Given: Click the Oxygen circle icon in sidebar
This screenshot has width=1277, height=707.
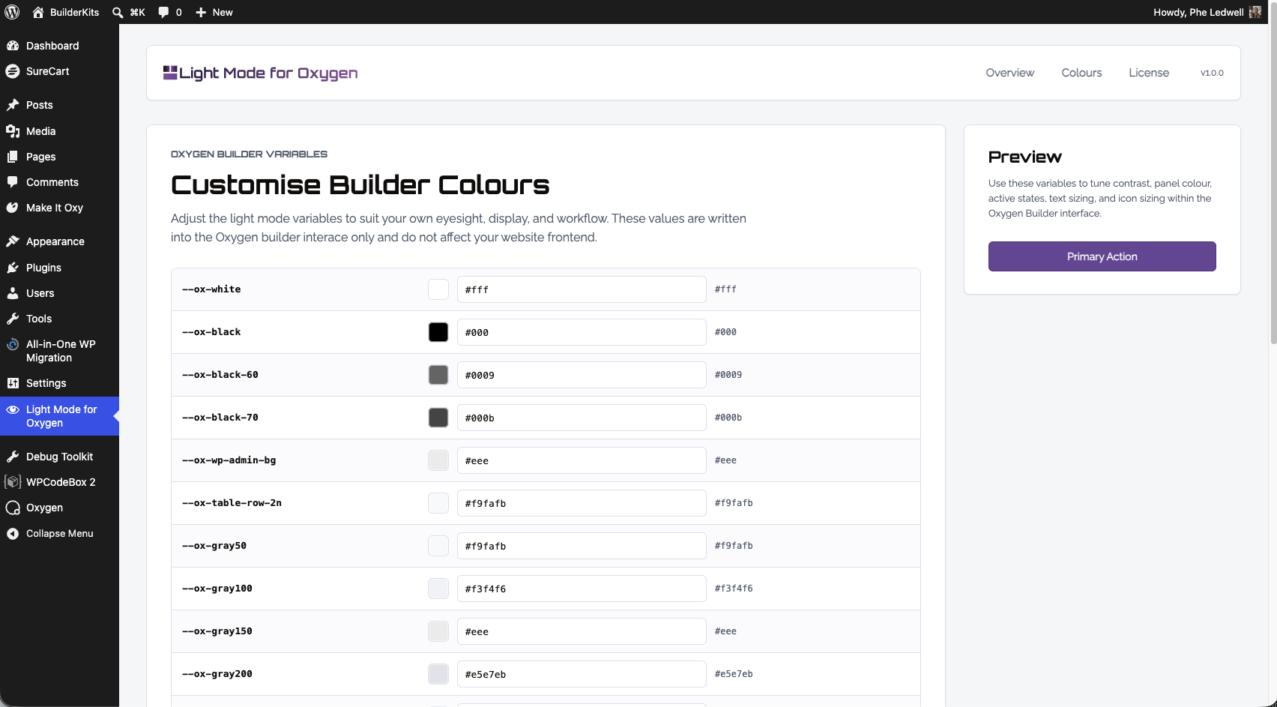Looking at the screenshot, I should coord(13,508).
